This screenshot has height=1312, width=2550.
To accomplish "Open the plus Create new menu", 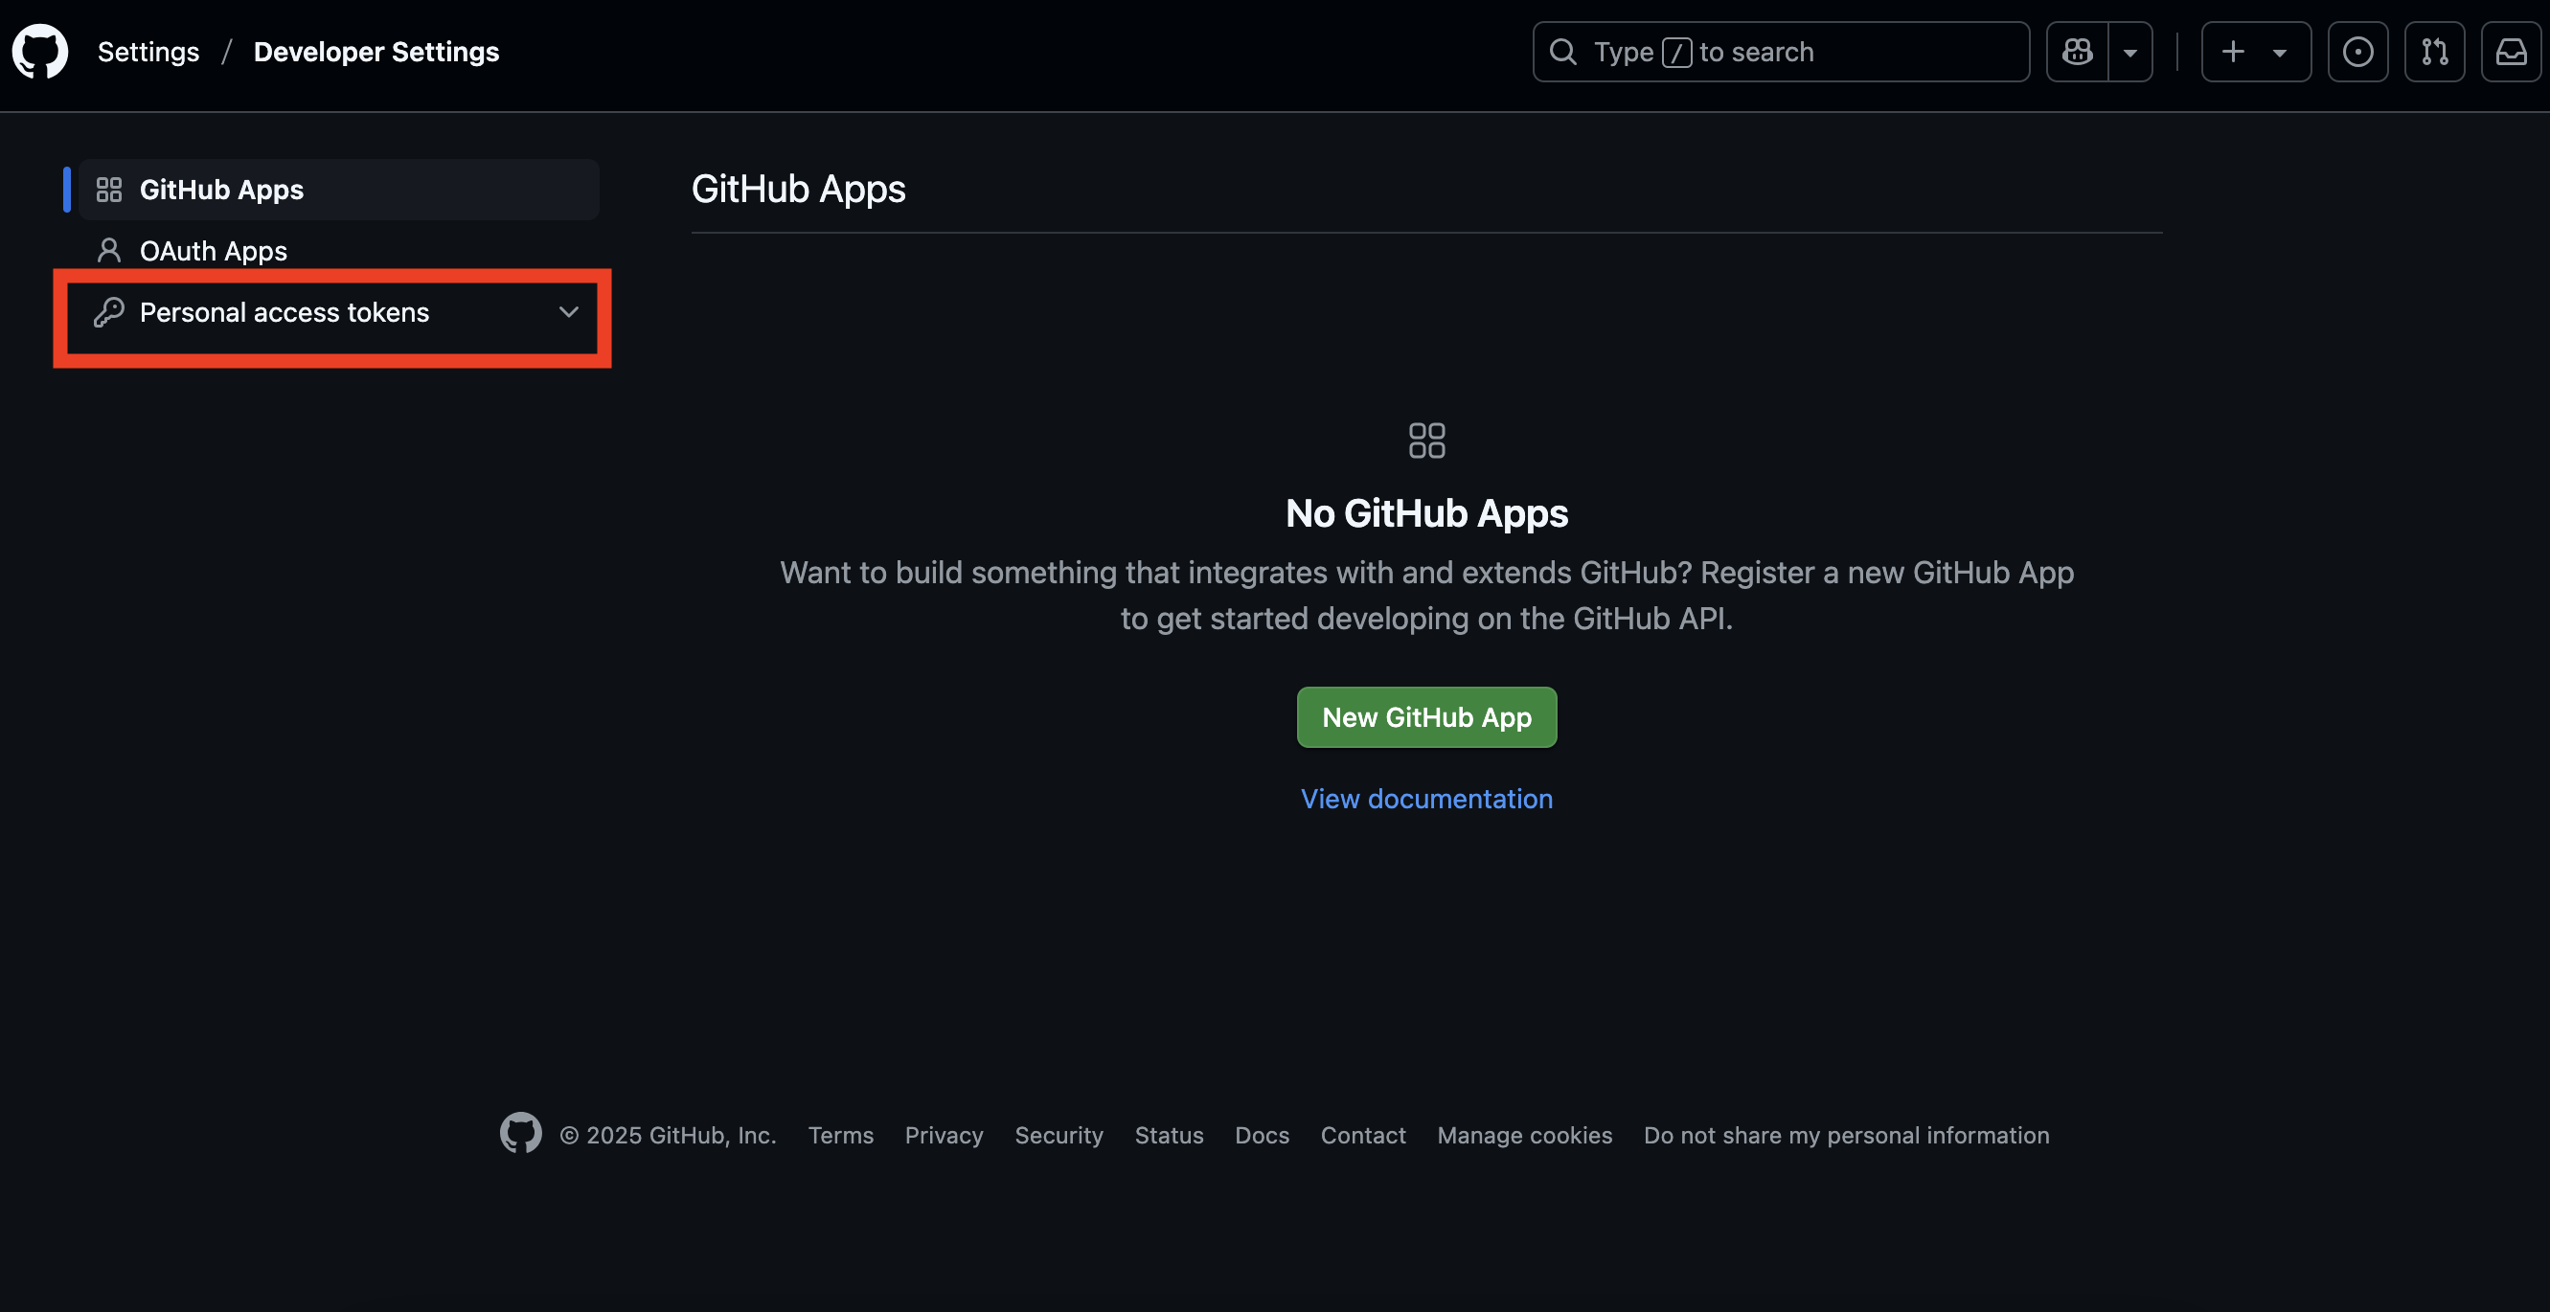I will point(2256,52).
